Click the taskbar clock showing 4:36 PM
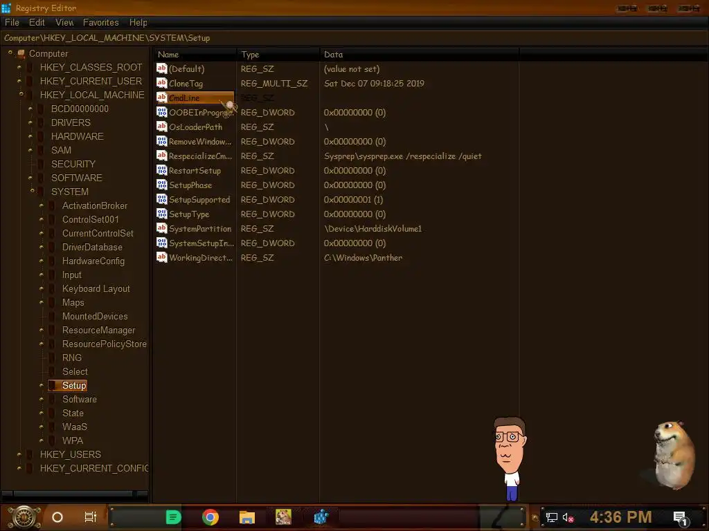709x531 pixels. 620,517
